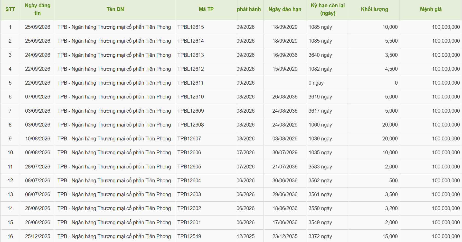Select bond code TPBL12612
This screenshot has height=242, width=462.
tap(191, 69)
